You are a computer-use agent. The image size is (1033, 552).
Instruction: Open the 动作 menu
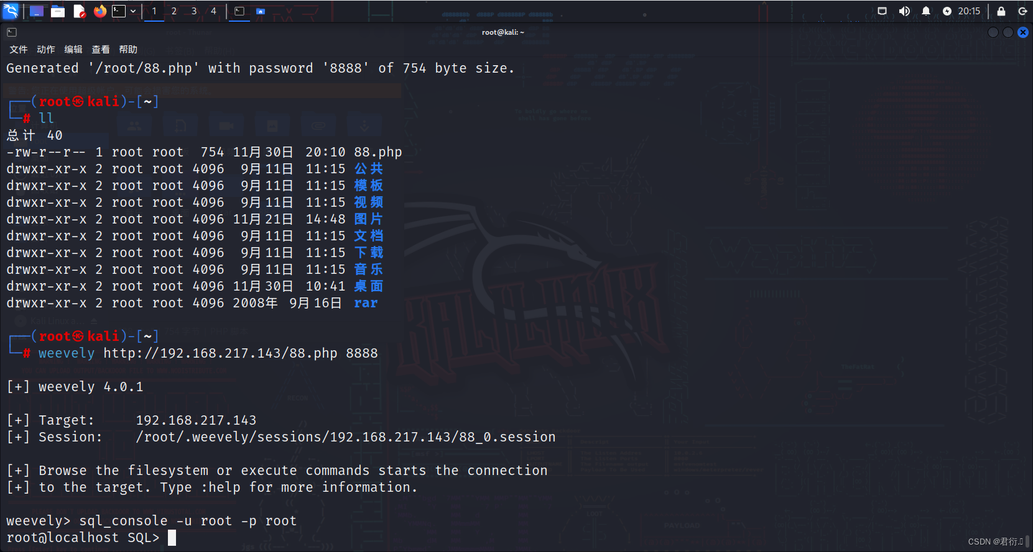click(x=46, y=50)
